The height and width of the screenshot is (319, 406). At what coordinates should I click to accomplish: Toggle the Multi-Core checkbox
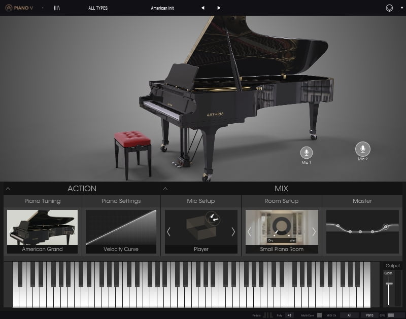[x=320, y=315]
